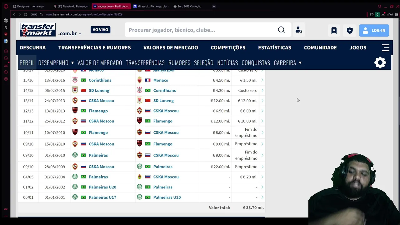
Task: Open the hamburger main menu
Action: 386,47
